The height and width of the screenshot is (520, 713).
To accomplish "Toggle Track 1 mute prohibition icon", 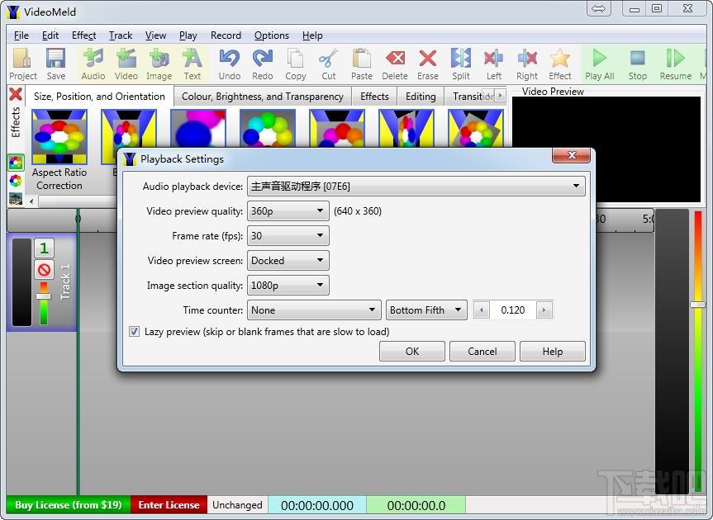I will (44, 270).
